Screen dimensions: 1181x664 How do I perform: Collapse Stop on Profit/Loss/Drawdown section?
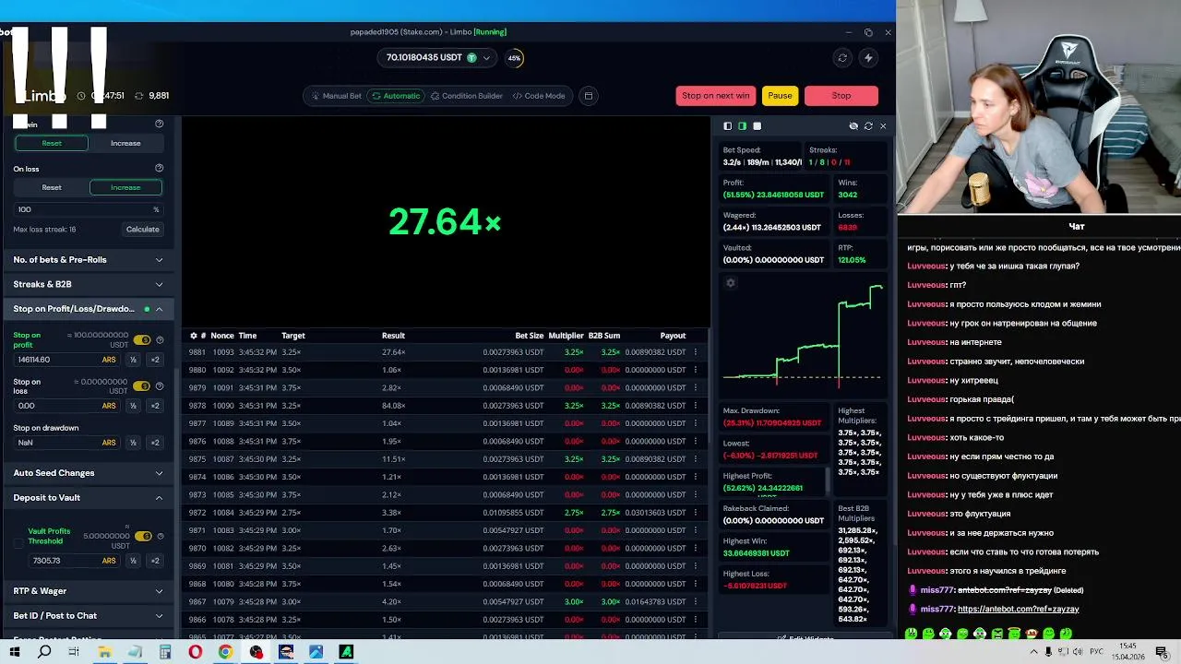(x=89, y=309)
